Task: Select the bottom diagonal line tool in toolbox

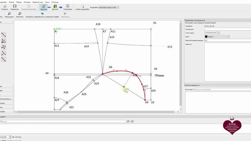Action: 4,59
